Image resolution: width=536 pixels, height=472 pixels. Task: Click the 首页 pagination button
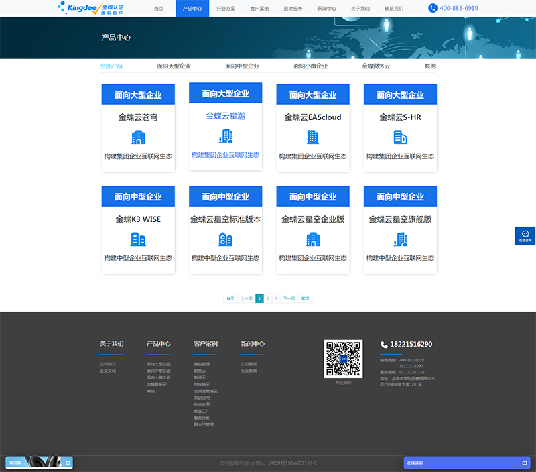230,298
